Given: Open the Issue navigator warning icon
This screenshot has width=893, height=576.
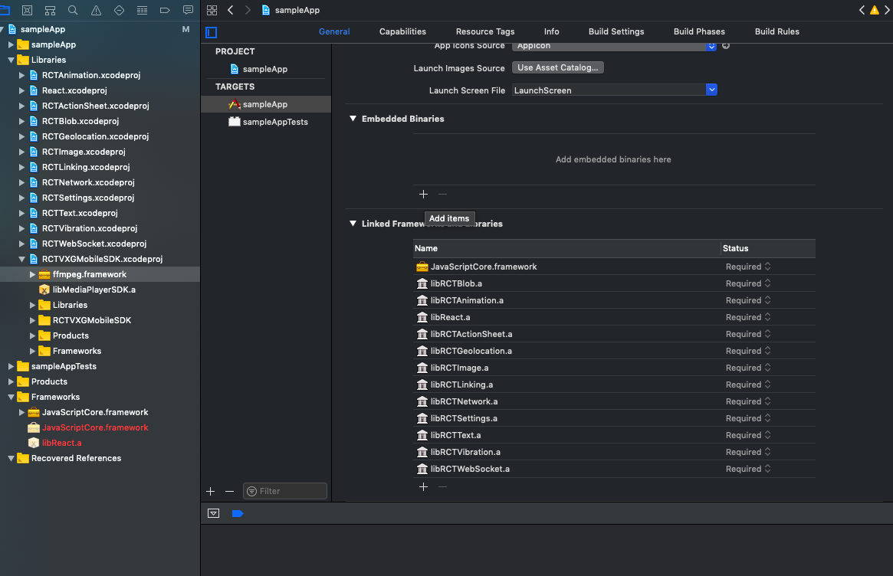Looking at the screenshot, I should (x=96, y=11).
